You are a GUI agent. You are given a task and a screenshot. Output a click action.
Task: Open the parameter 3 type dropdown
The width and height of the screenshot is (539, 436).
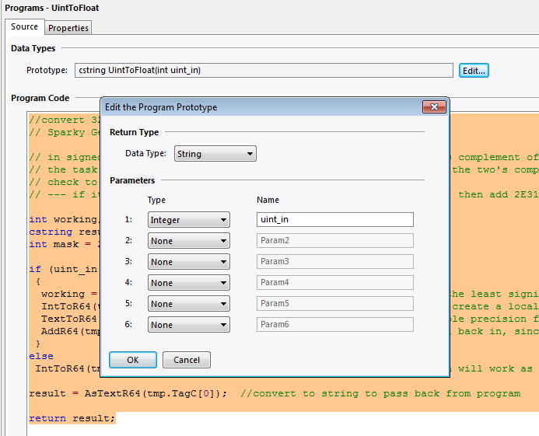tap(189, 261)
